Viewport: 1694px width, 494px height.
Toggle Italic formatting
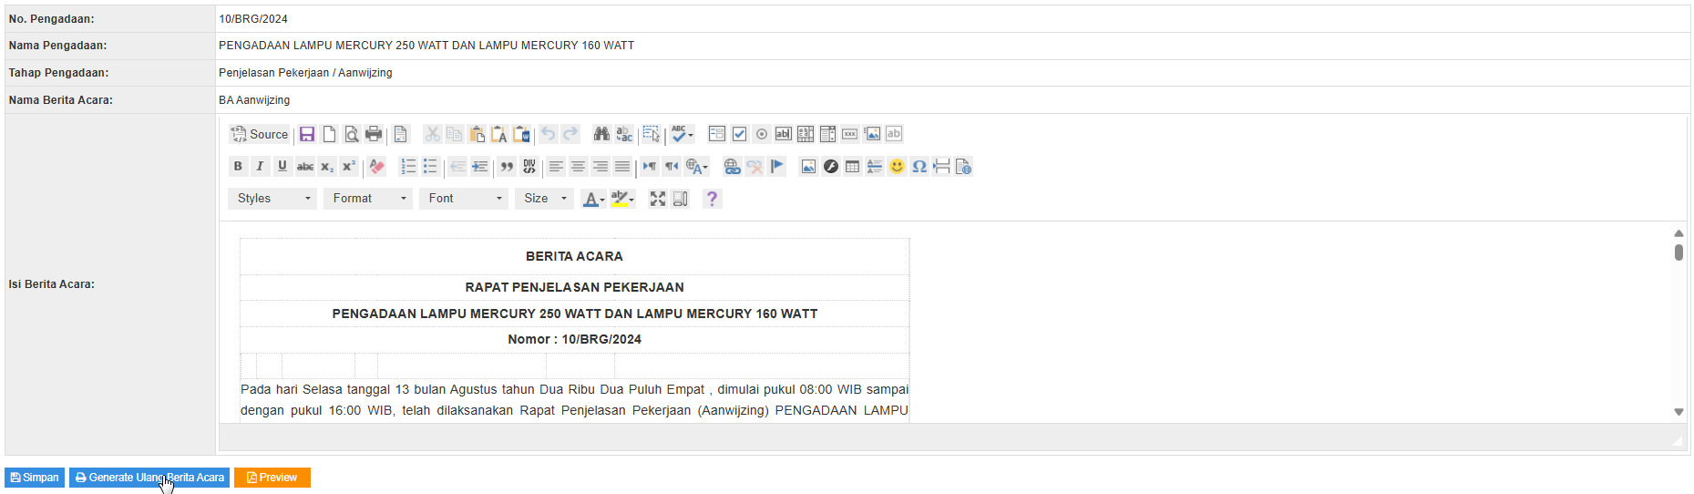tap(260, 166)
